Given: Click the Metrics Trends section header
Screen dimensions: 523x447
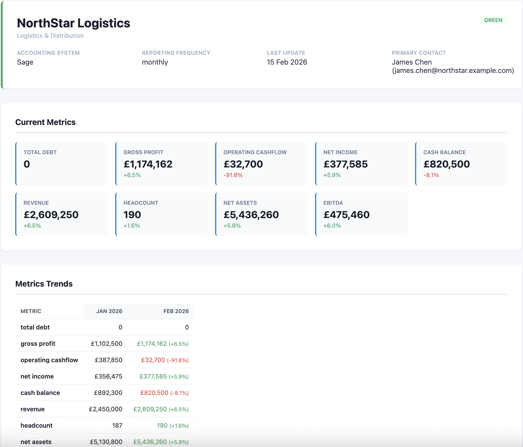Looking at the screenshot, I should coord(44,284).
